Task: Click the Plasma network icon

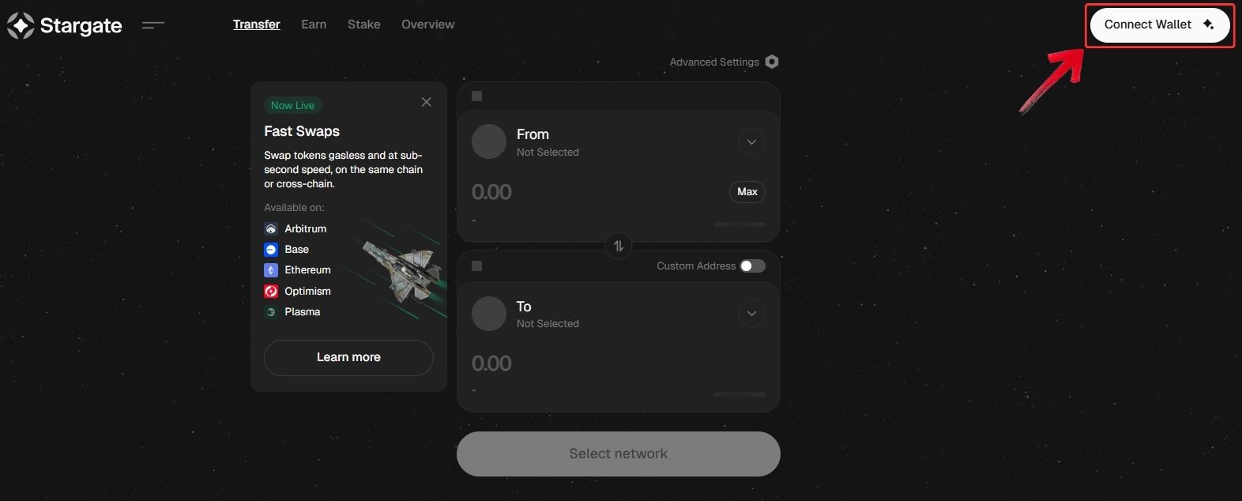Action: [271, 312]
